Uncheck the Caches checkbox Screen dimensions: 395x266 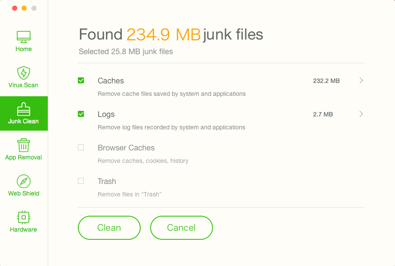[81, 80]
